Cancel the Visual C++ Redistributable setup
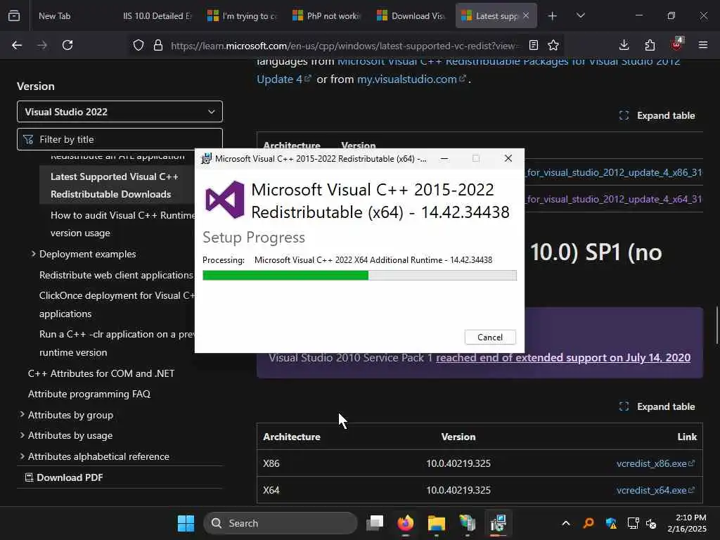 pos(490,337)
